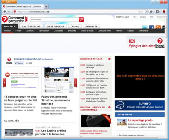Open the Actualités menu item

59,31
